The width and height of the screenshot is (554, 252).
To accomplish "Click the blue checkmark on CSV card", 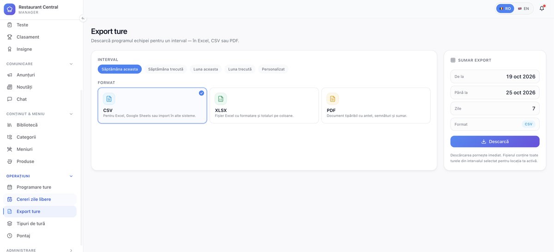I will pyautogui.click(x=201, y=93).
